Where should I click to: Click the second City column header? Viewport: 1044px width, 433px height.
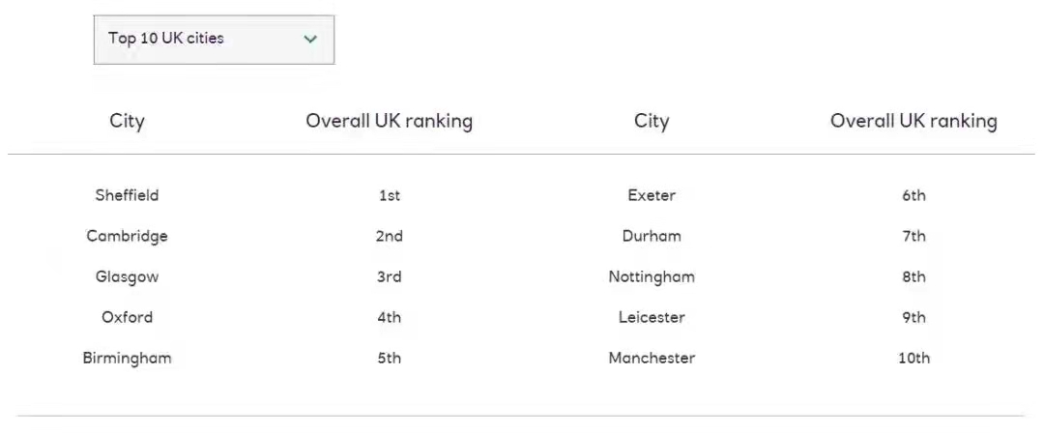[x=652, y=122]
